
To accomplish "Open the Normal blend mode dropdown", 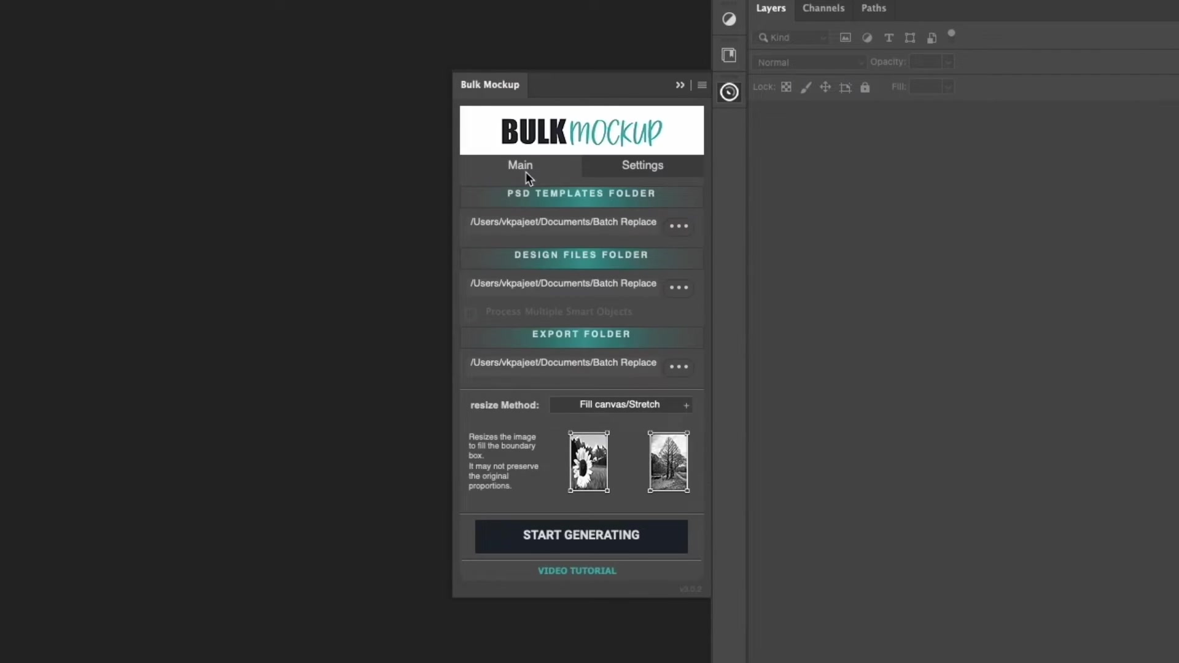I will (809, 62).
